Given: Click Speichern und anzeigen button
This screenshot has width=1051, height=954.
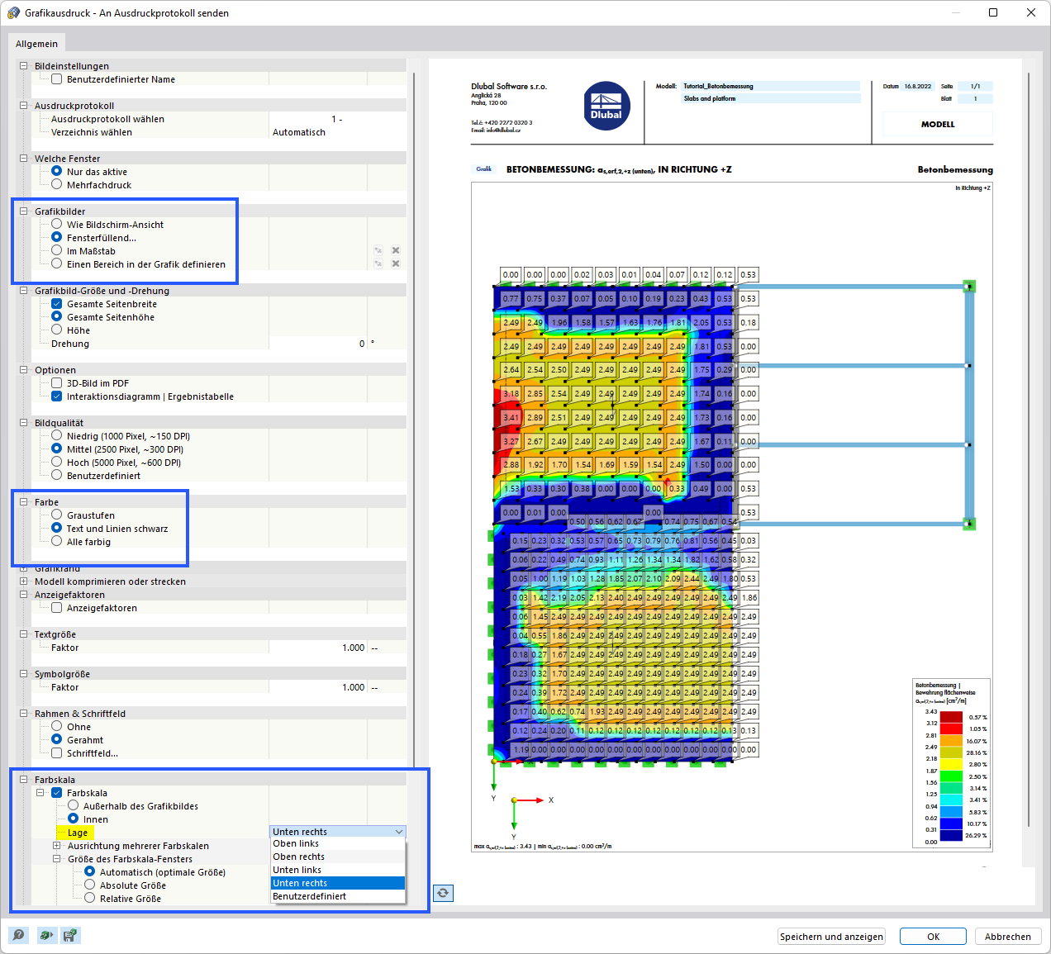Looking at the screenshot, I should (831, 937).
